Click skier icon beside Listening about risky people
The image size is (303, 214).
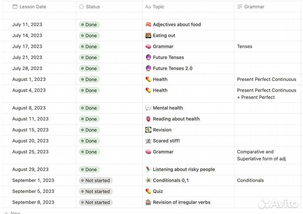148,169
